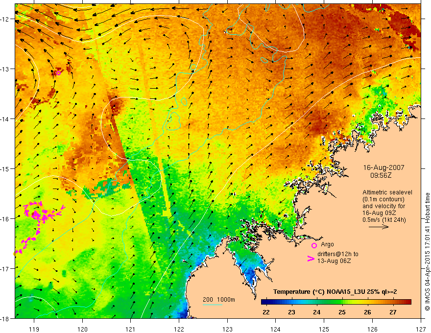Click the '0.5m/s (1kt 24h)' scale text
Viewport: 431px width, 333px height.
coord(384,220)
